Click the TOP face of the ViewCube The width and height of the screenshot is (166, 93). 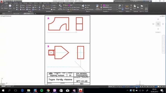(158, 24)
